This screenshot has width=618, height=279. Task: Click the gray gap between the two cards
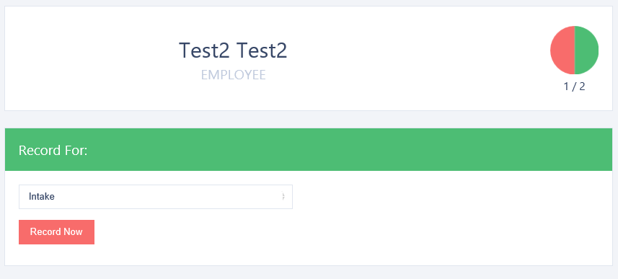(309, 120)
